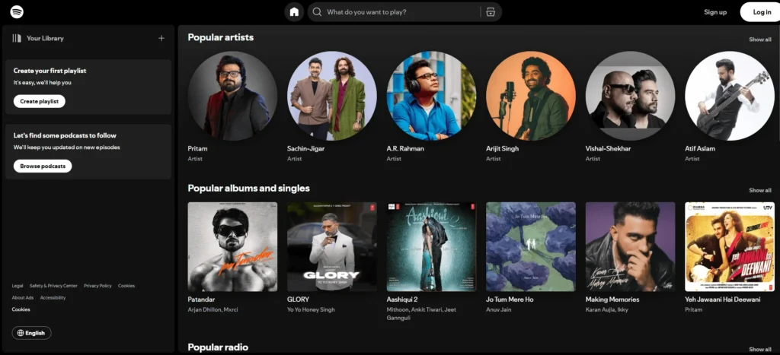
Task: Open the Privacy Policy footer link
Action: (97, 286)
